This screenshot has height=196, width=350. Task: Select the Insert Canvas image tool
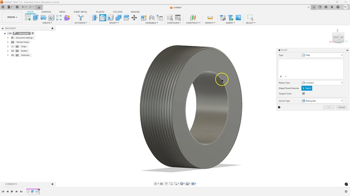(x=238, y=18)
